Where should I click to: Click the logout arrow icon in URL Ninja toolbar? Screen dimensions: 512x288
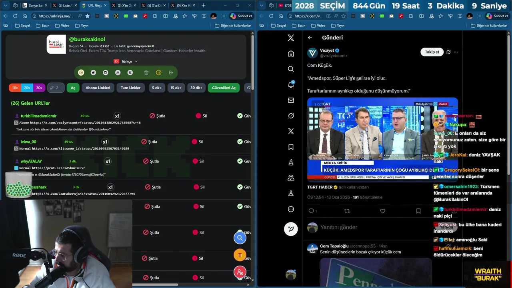[171, 72]
